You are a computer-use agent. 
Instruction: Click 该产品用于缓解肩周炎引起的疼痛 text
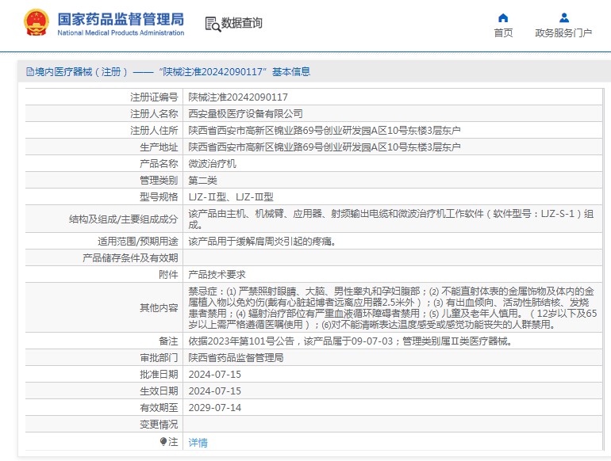point(262,242)
